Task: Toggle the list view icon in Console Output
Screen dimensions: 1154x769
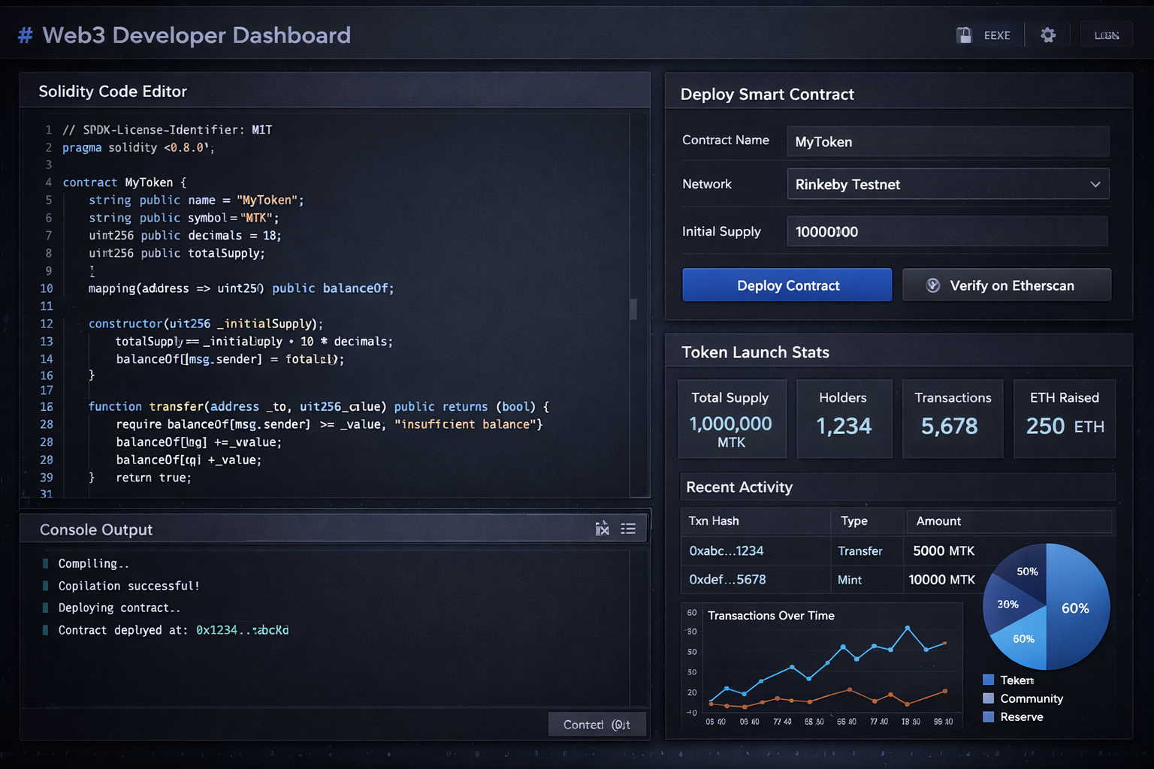Action: (628, 529)
